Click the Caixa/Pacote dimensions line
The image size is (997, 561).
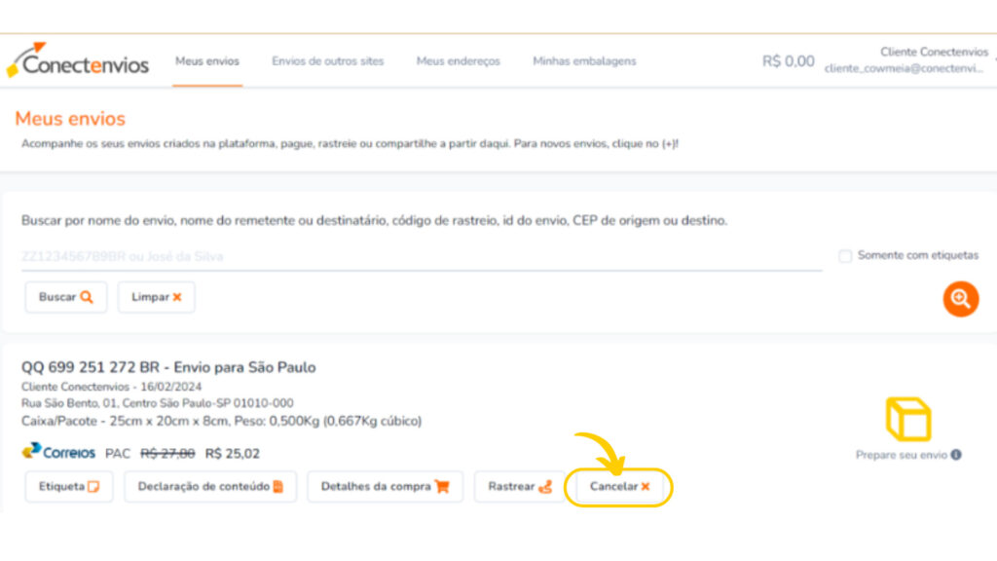point(221,421)
